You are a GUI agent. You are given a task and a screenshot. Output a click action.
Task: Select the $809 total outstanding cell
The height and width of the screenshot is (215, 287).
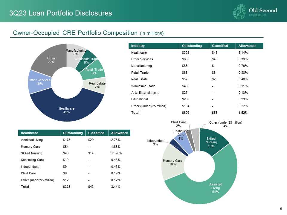tap(186, 113)
